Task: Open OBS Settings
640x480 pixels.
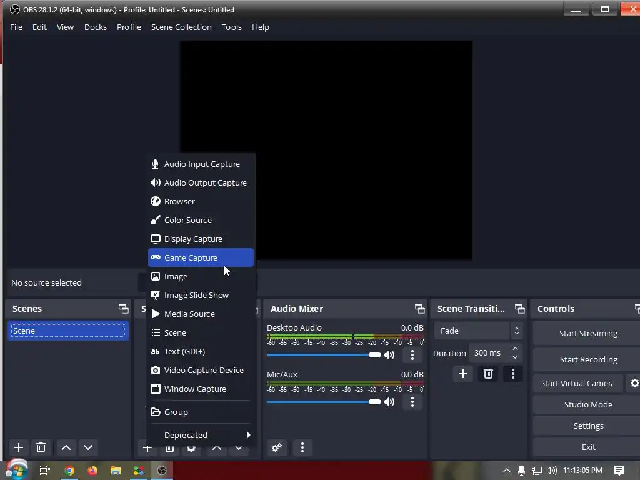Action: coord(587,426)
